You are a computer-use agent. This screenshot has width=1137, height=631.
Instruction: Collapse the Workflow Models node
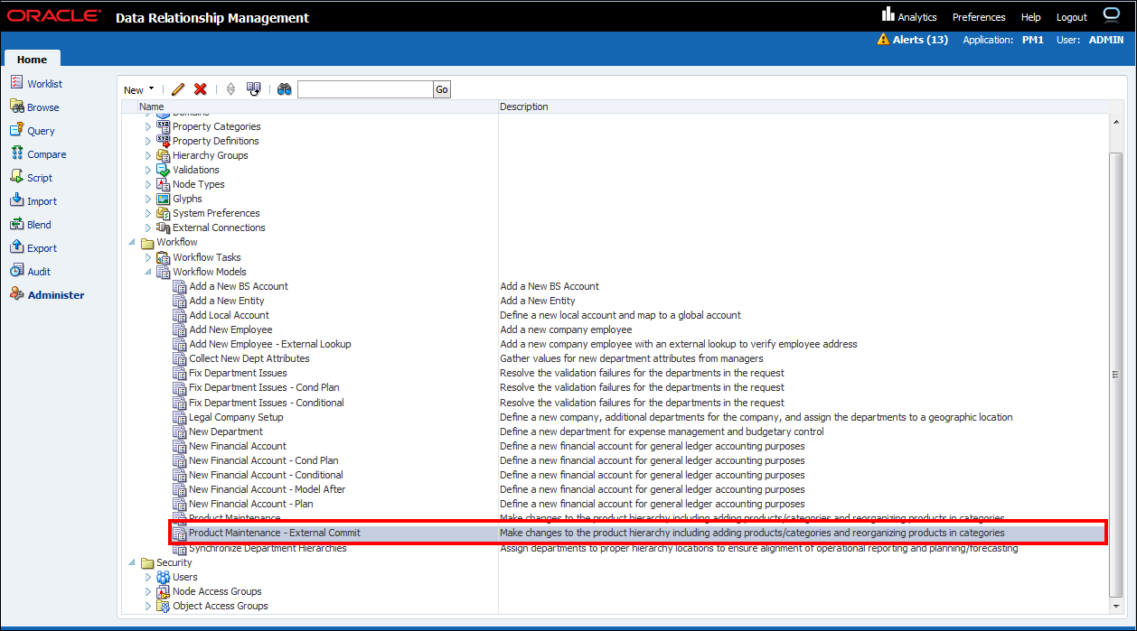pos(149,272)
